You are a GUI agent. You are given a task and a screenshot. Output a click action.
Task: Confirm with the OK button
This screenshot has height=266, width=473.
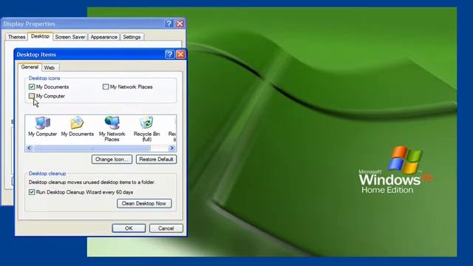(129, 228)
